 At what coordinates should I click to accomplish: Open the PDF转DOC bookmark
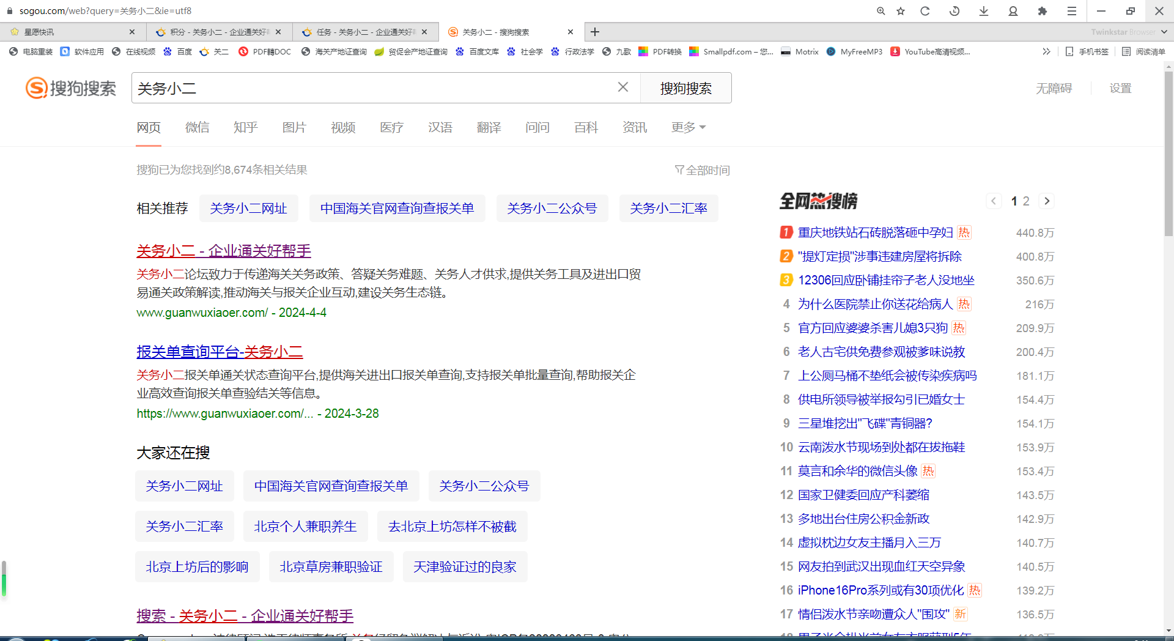(x=265, y=52)
